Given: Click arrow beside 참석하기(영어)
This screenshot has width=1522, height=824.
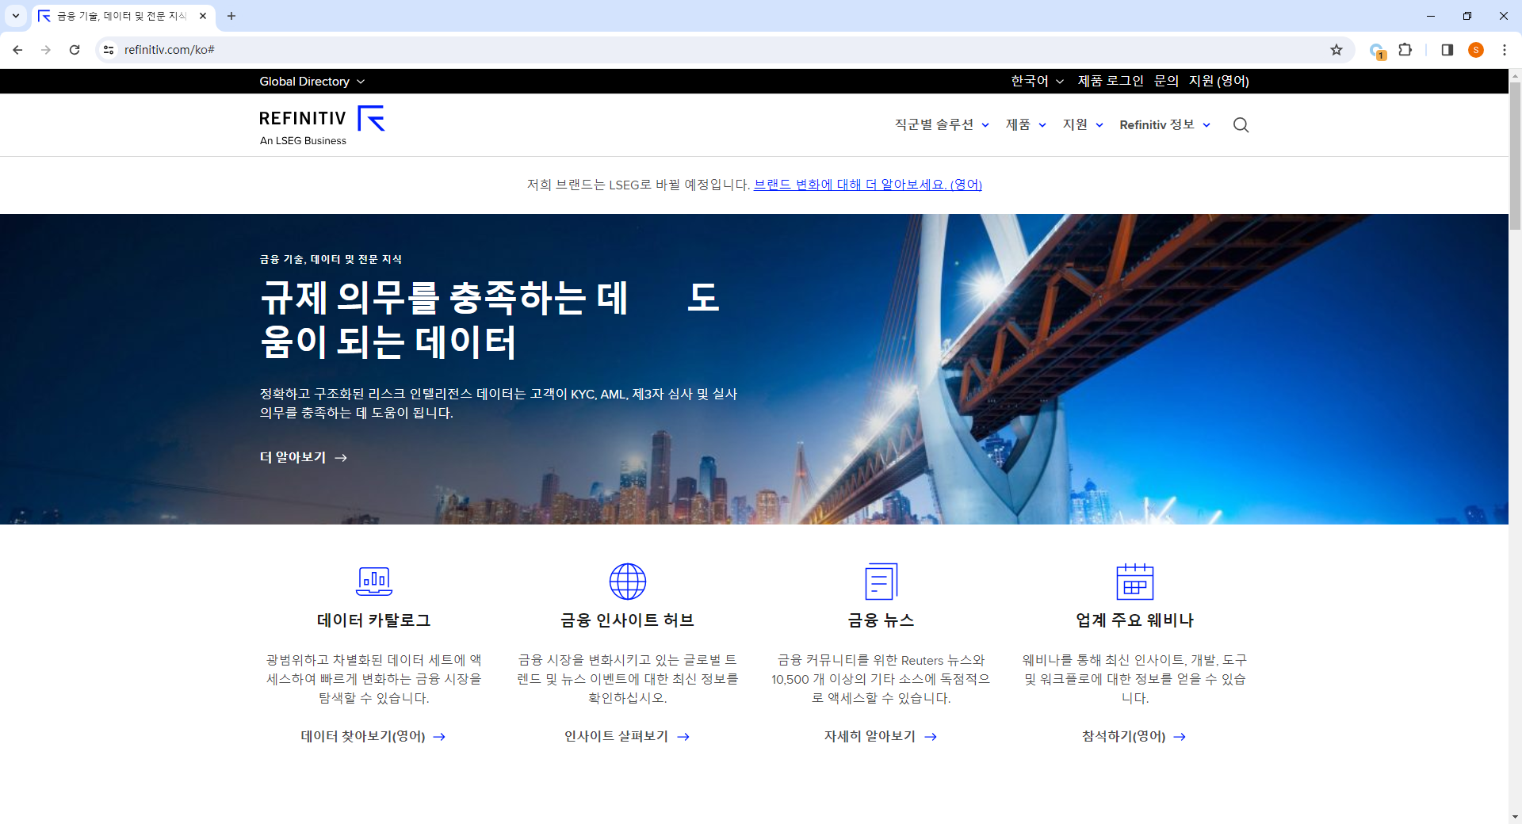Looking at the screenshot, I should [x=1180, y=737].
